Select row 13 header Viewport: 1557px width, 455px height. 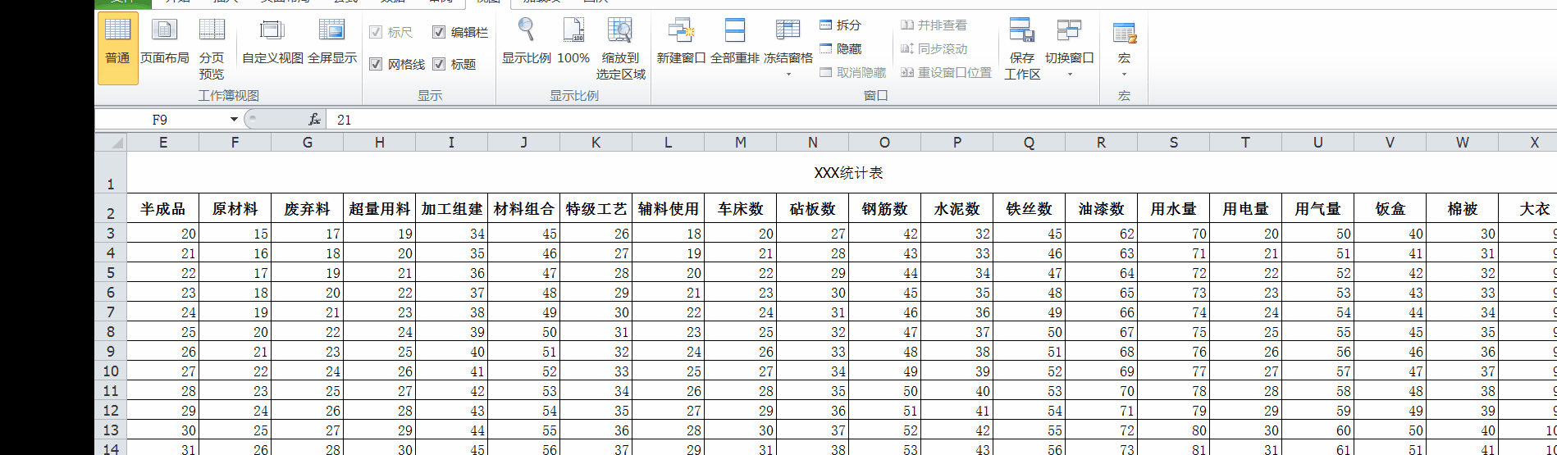(x=111, y=430)
